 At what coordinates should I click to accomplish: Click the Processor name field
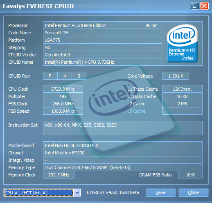pyautogui.click(x=92, y=25)
